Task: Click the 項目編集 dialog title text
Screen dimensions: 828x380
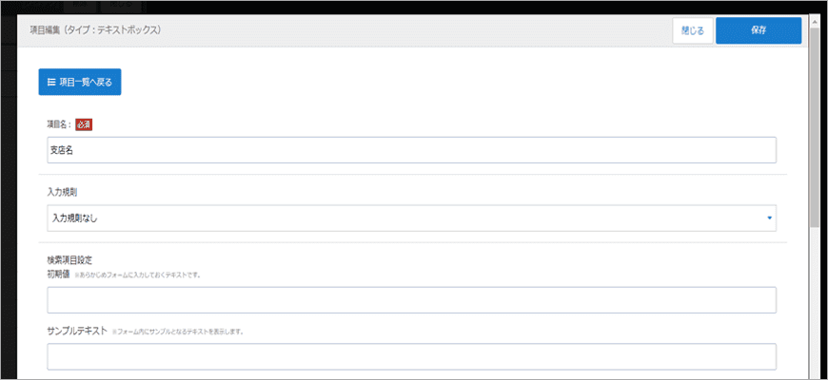Action: [95, 30]
